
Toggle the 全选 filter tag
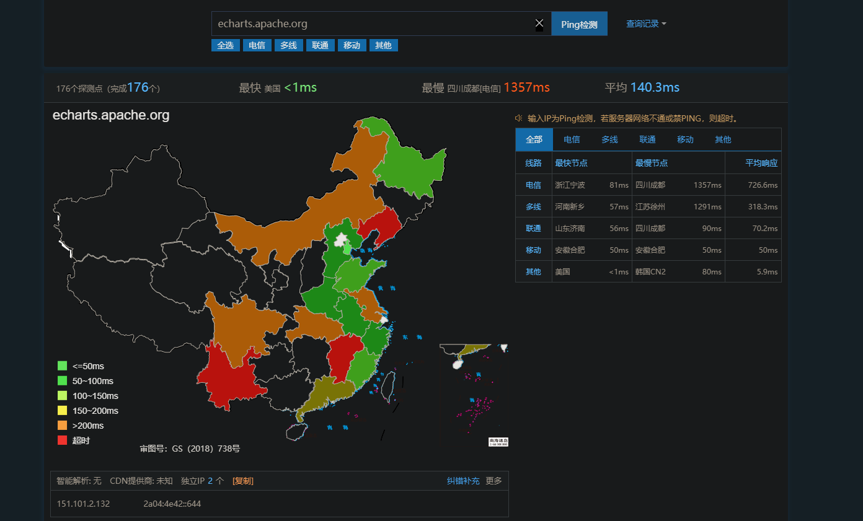[x=226, y=45]
